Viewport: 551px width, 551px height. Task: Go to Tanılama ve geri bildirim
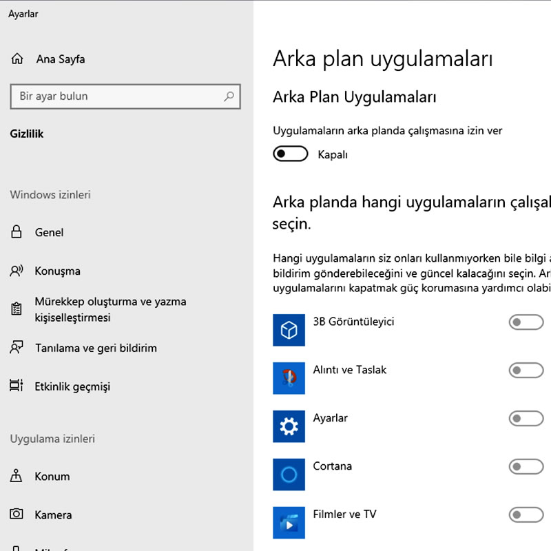[x=96, y=349]
